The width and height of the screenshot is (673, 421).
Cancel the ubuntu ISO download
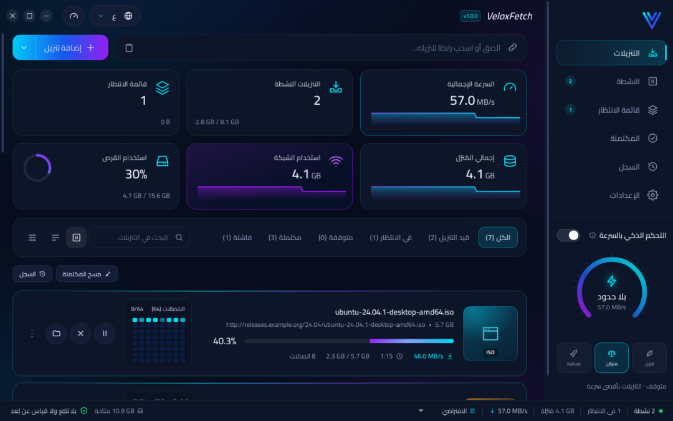[x=80, y=333]
